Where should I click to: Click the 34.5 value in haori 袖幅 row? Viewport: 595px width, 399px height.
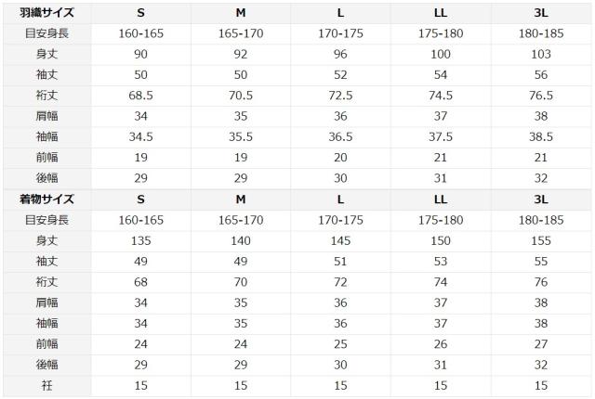pyautogui.click(x=140, y=136)
